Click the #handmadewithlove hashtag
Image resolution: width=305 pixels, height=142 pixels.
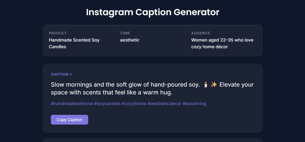(72, 104)
